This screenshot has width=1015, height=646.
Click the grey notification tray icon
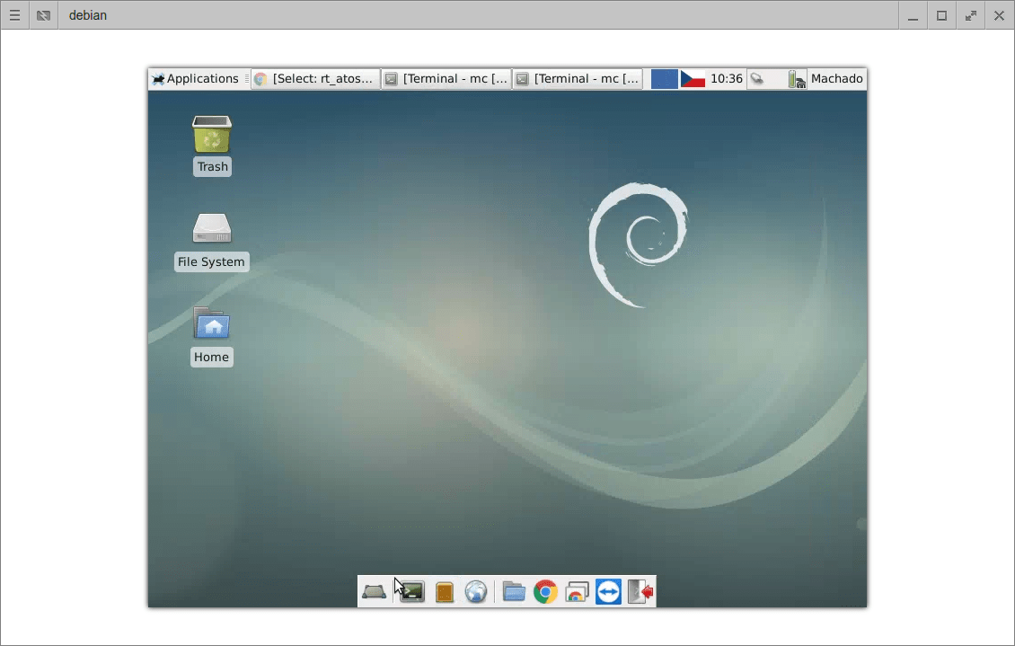(x=756, y=79)
